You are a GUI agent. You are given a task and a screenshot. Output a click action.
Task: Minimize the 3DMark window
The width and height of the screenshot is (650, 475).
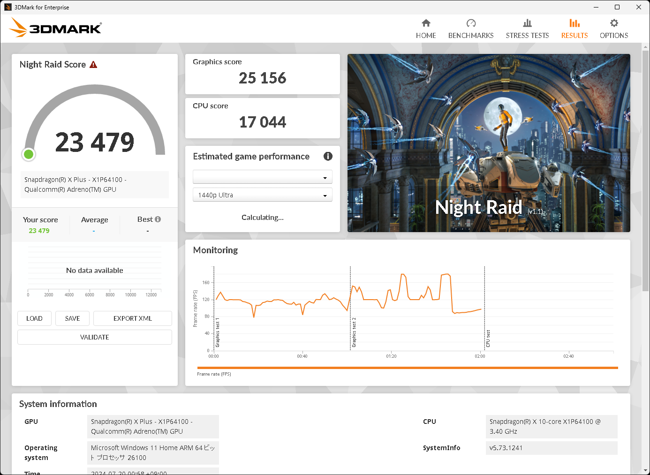[x=596, y=7]
